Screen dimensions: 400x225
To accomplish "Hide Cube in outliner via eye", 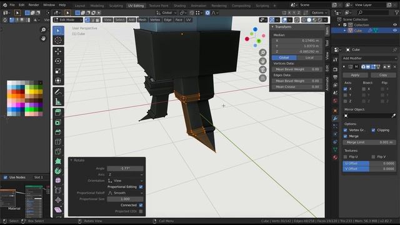I will click(395, 31).
